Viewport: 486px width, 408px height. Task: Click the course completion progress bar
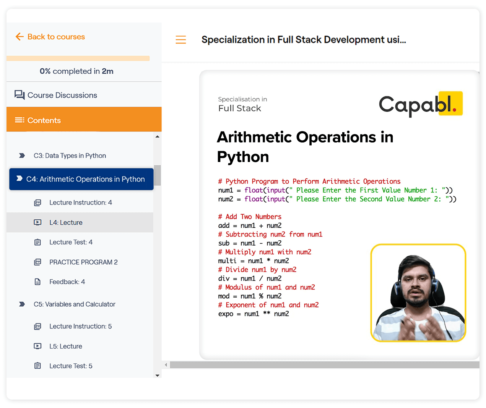[78, 58]
